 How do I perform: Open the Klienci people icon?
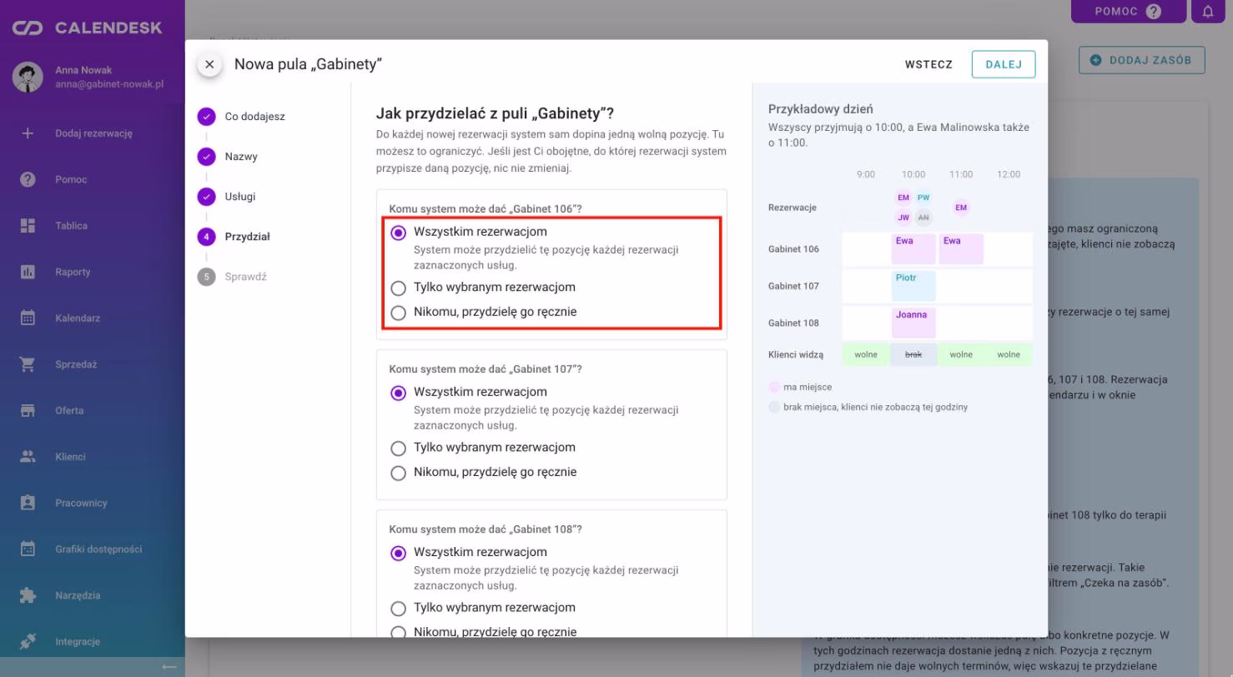(28, 457)
